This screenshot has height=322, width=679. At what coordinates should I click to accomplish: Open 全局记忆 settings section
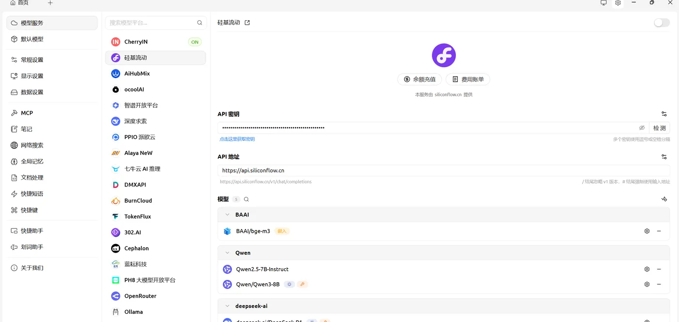tap(52, 161)
